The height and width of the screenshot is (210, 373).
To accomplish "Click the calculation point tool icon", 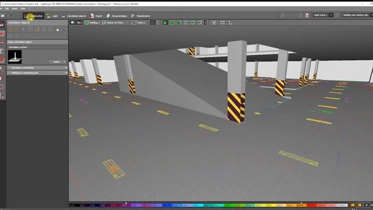I will point(23,29).
